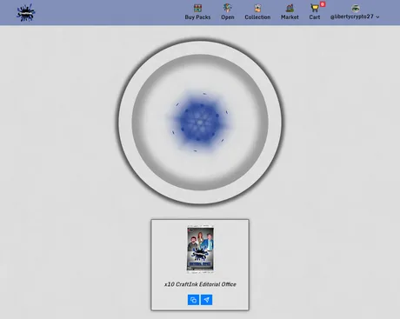Select the Collection cards icon
The width and height of the screenshot is (400, 319).
(x=257, y=8)
